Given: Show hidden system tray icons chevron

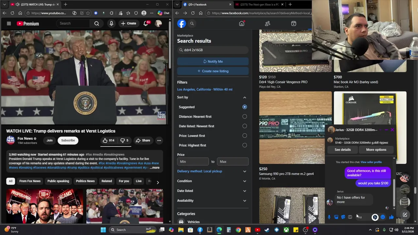Looking at the screenshot, I should (x=370, y=230).
